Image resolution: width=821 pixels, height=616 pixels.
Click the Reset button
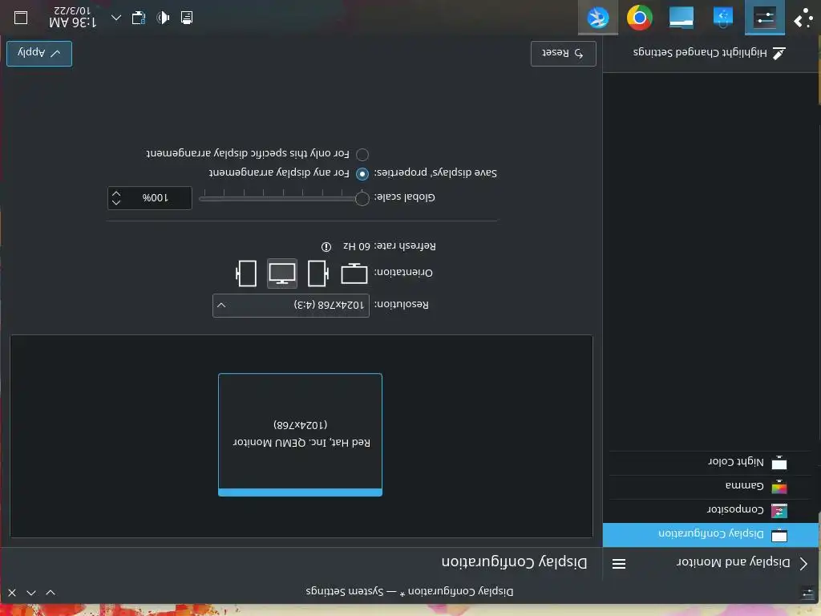(564, 54)
